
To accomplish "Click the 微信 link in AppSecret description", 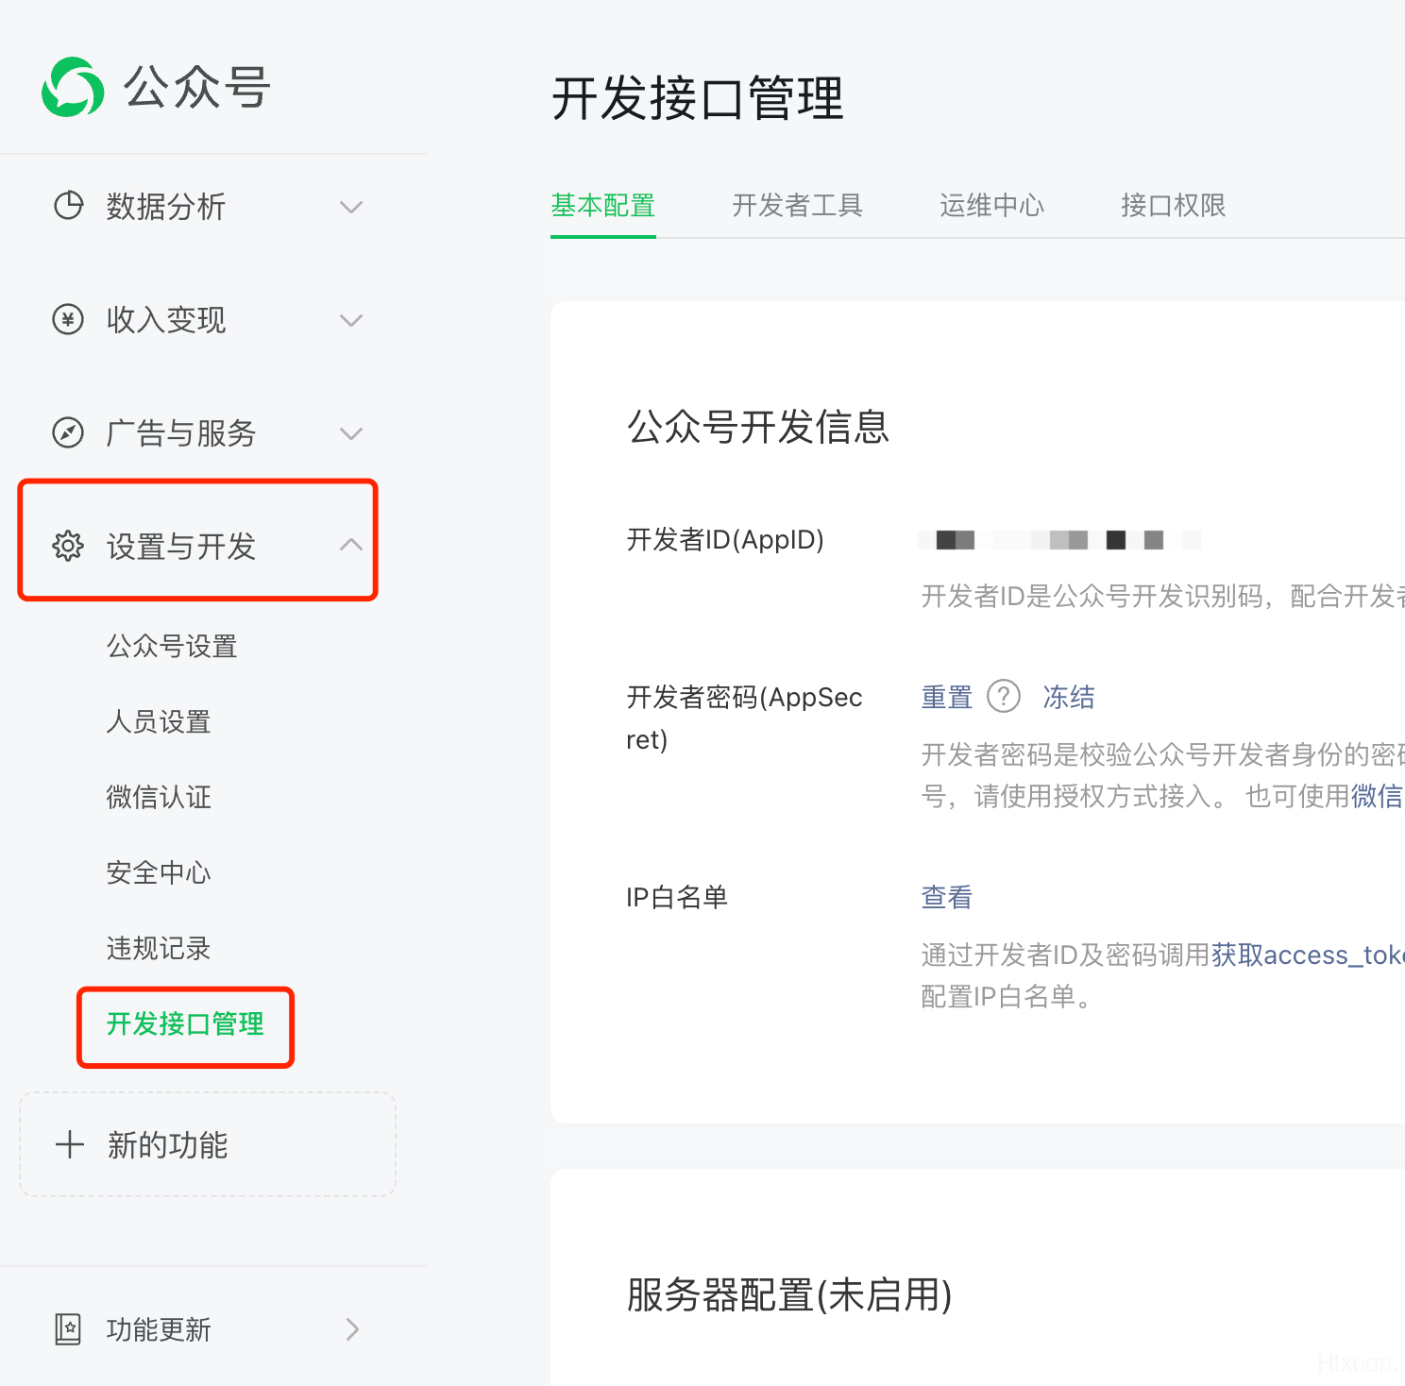I will point(1378,796).
